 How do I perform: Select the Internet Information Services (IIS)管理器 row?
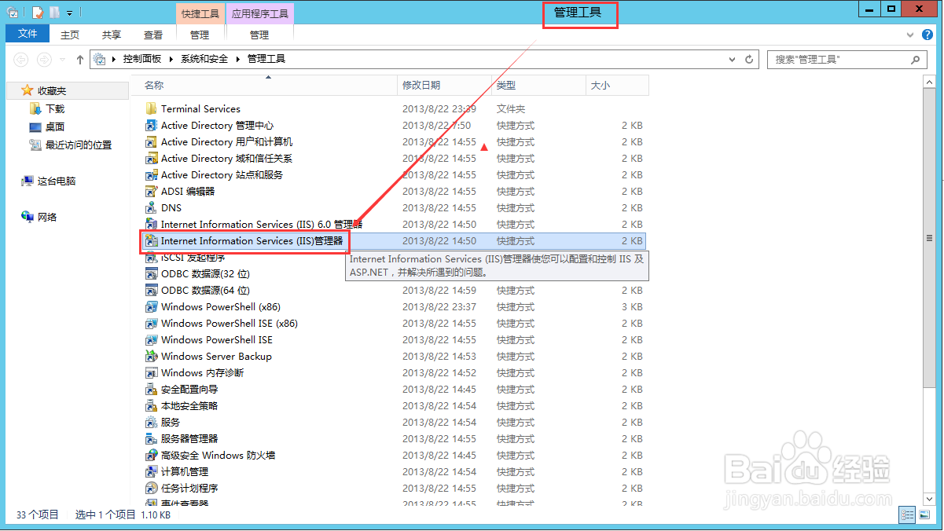(x=395, y=241)
